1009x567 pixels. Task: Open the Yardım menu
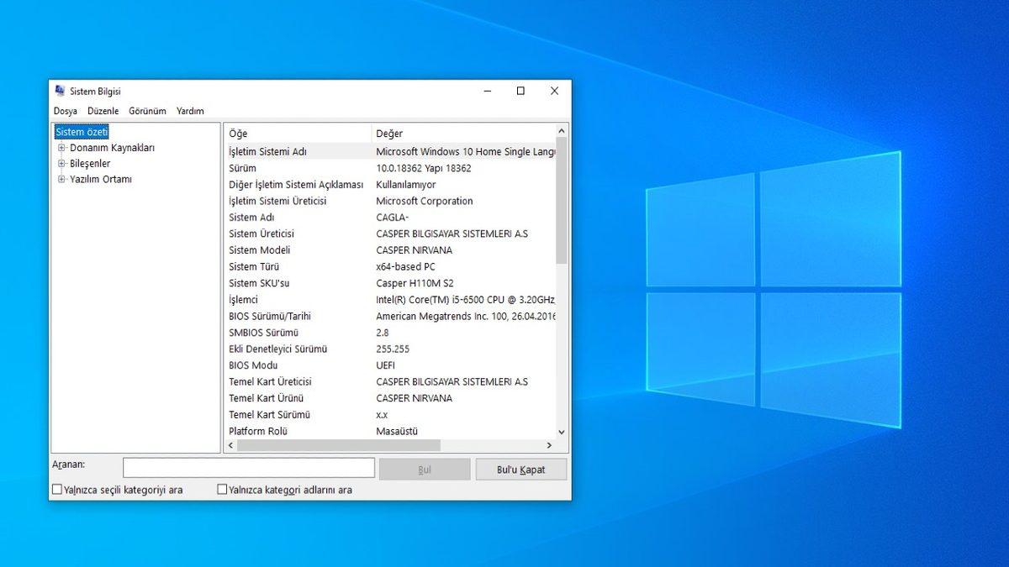[x=190, y=110]
